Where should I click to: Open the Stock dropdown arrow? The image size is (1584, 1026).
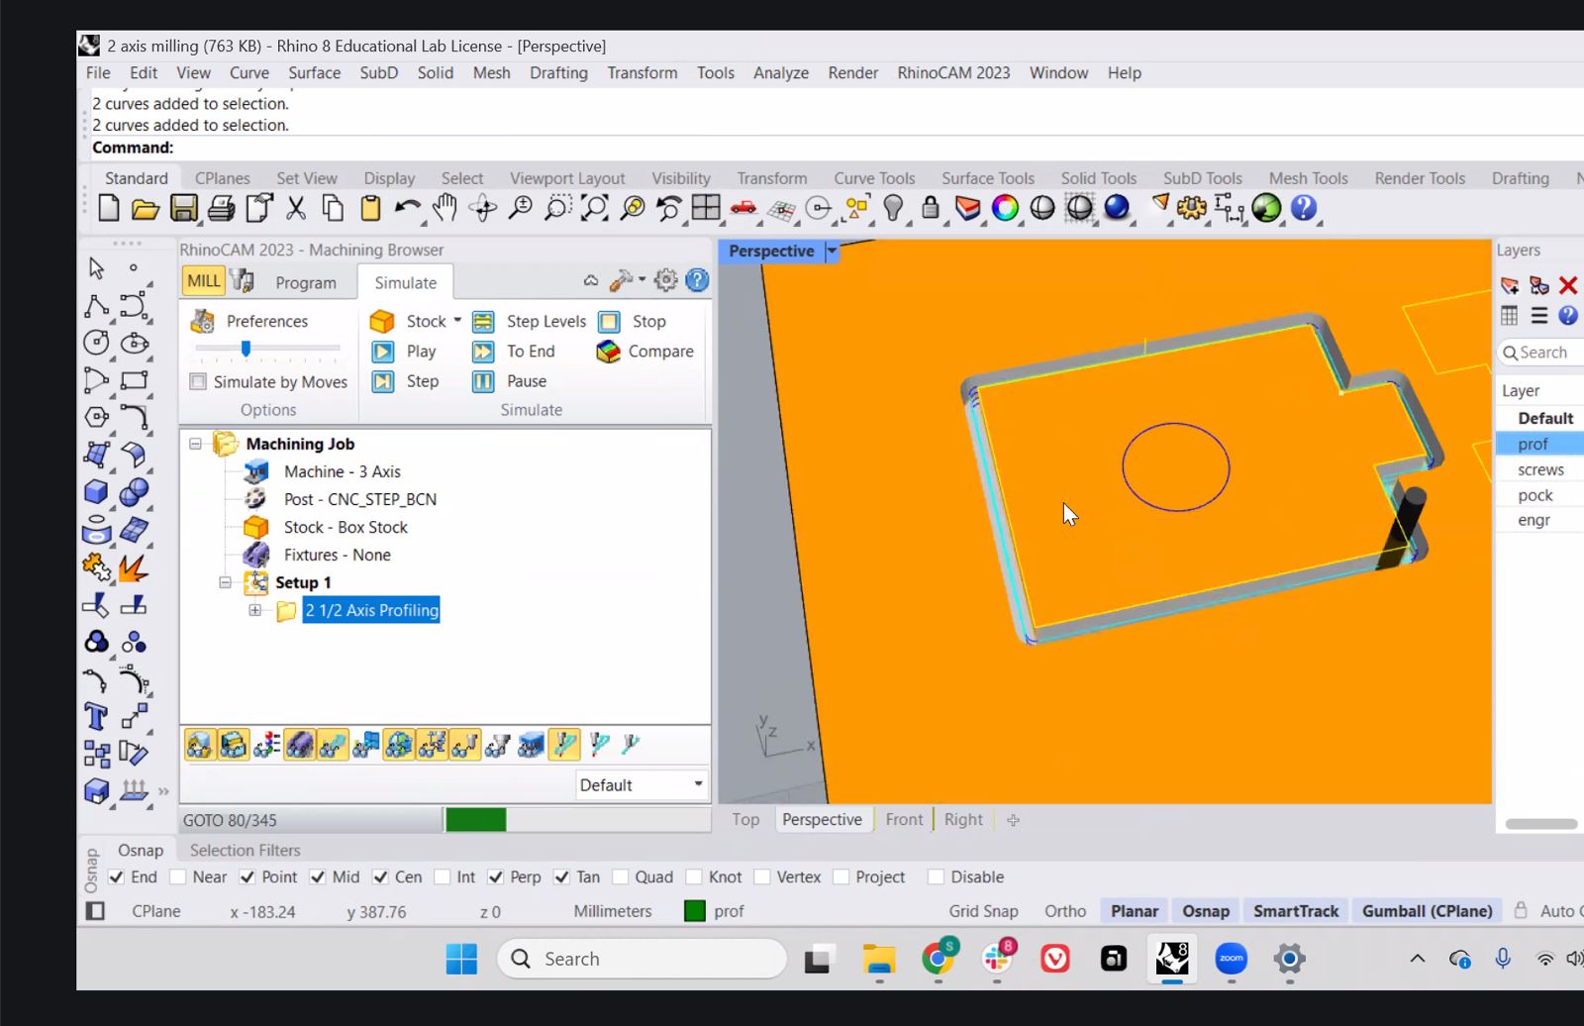click(457, 321)
